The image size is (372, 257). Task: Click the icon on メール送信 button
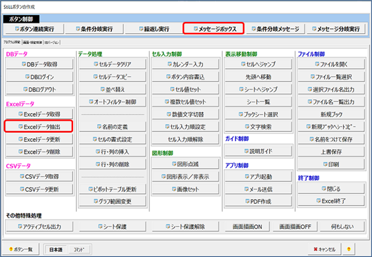[246, 189]
